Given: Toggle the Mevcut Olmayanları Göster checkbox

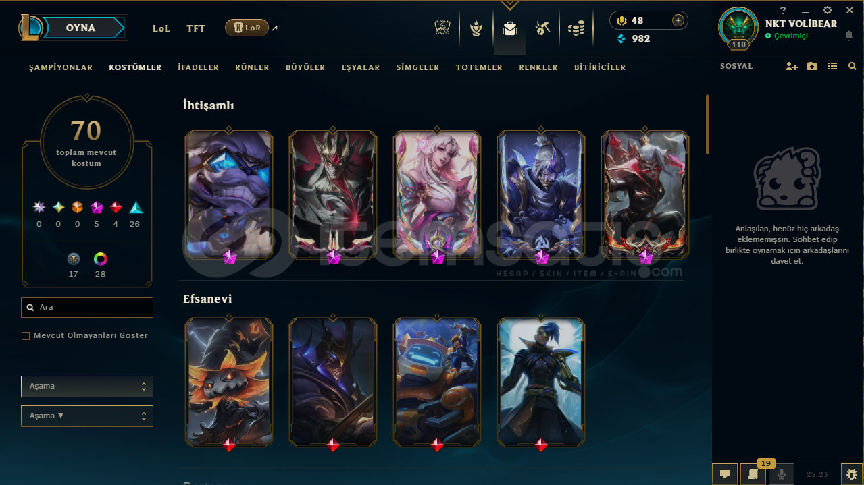Looking at the screenshot, I should tap(26, 336).
